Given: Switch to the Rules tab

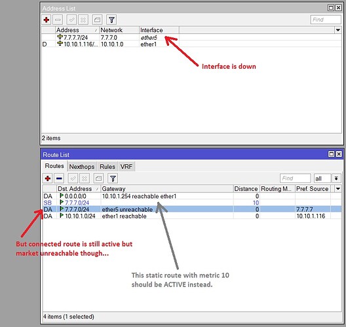Looking at the screenshot, I should (107, 167).
